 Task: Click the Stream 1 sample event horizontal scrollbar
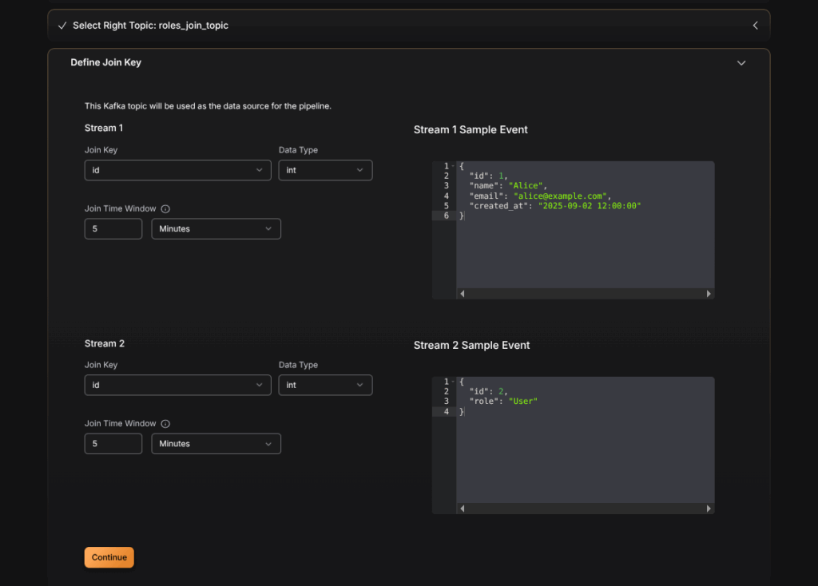coord(585,294)
